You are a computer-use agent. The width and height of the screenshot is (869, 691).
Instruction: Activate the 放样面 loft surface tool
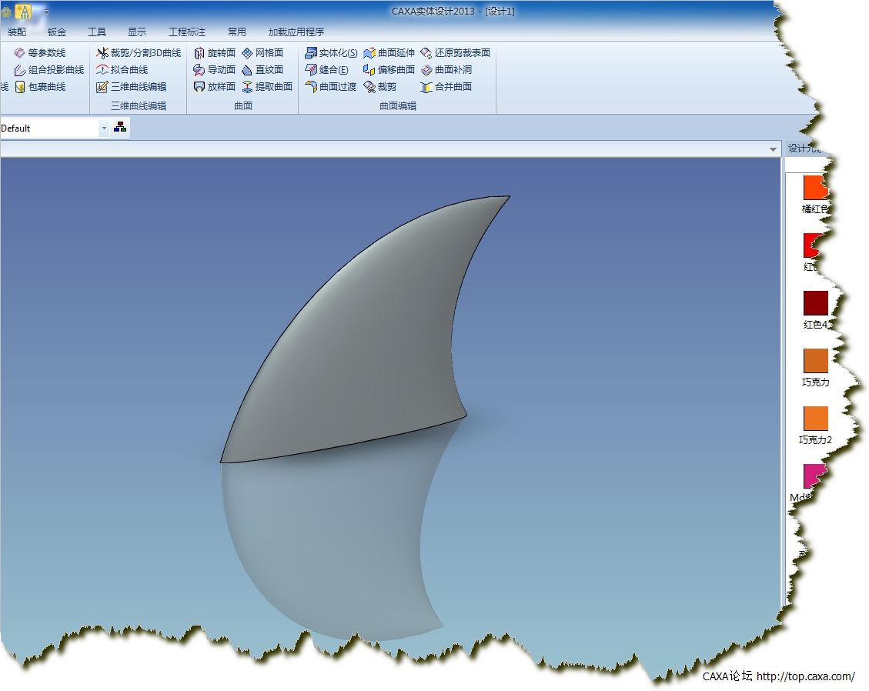click(x=215, y=87)
